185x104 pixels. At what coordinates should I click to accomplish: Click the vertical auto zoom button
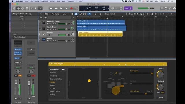coord(152,14)
